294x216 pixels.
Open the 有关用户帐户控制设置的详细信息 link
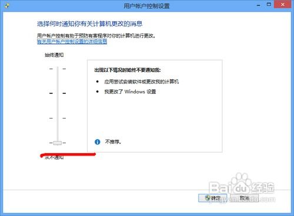(72, 42)
